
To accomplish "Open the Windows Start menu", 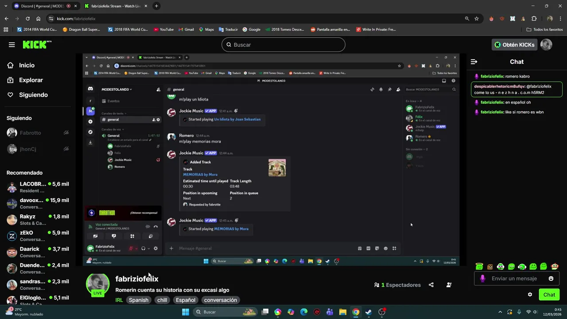I will (186, 312).
